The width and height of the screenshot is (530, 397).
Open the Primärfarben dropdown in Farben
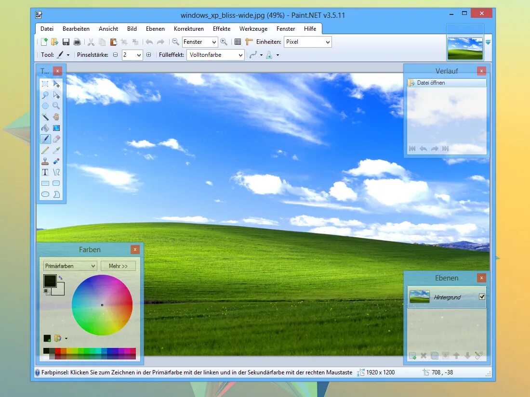pos(70,266)
